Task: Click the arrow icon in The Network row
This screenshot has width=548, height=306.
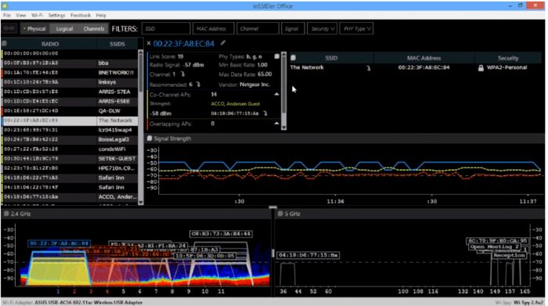Action: 368,68
